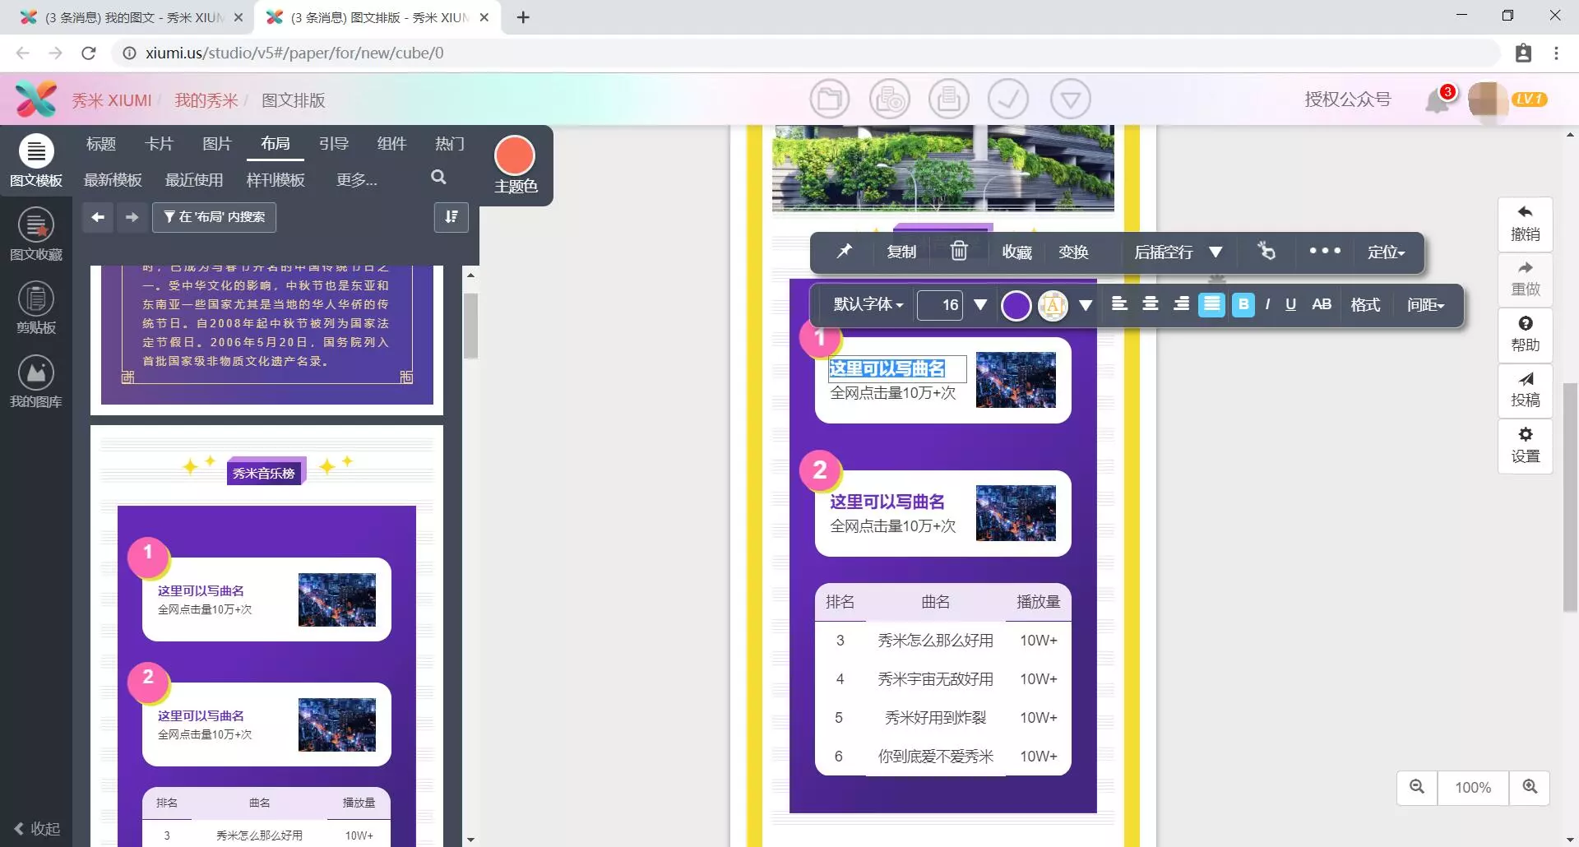1579x847 pixels.
Task: Open 授权公众号 link
Action: pyautogui.click(x=1348, y=100)
